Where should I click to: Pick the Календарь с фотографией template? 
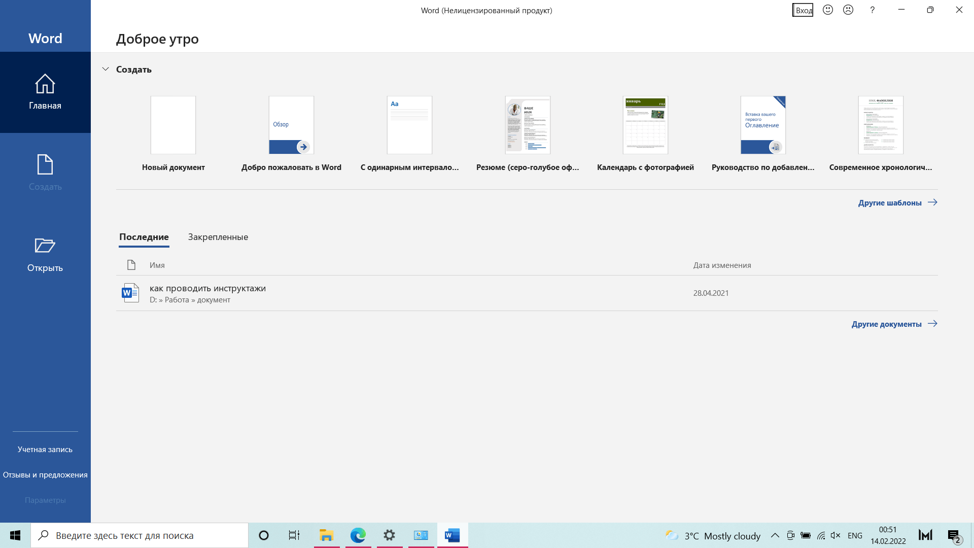[x=645, y=134]
